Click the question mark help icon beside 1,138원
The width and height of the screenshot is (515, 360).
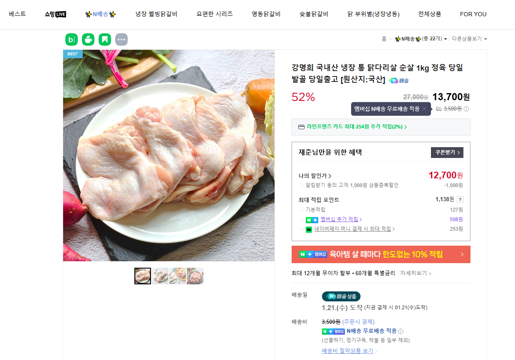click(460, 199)
